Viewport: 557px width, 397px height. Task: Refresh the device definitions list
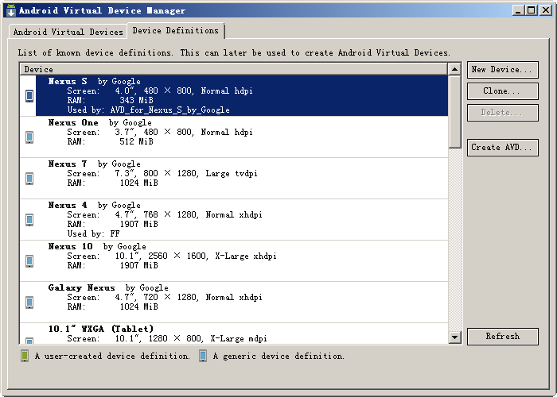(503, 336)
